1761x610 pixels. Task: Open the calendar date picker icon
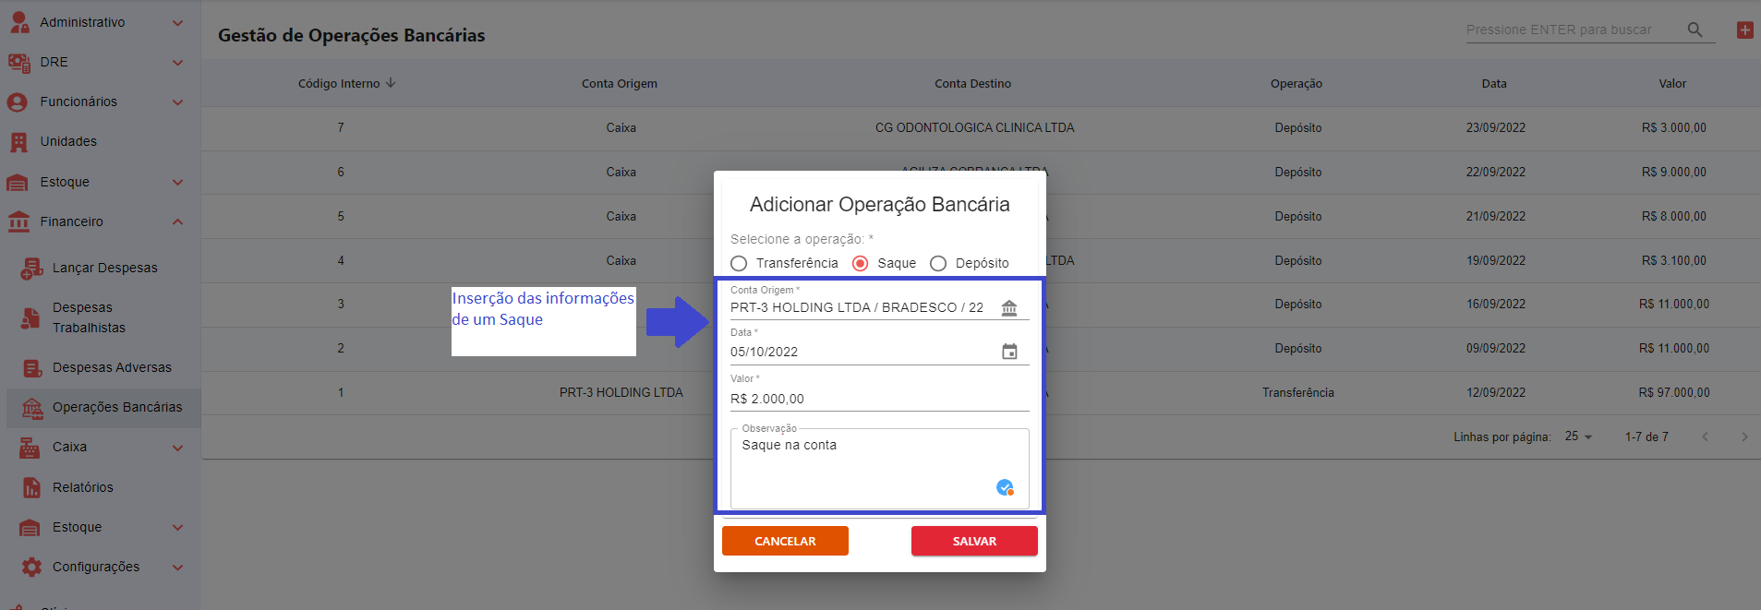click(x=1009, y=352)
